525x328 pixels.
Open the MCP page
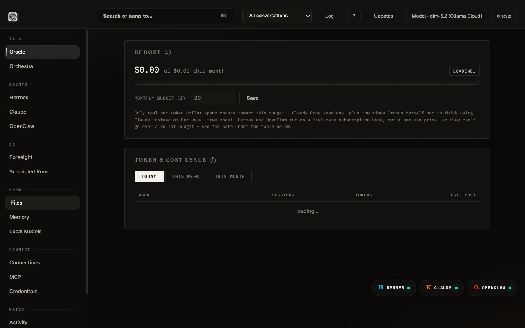(42, 277)
